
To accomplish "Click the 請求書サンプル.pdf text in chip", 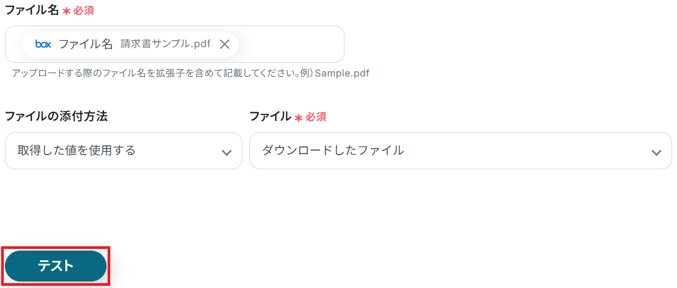I will (x=166, y=44).
